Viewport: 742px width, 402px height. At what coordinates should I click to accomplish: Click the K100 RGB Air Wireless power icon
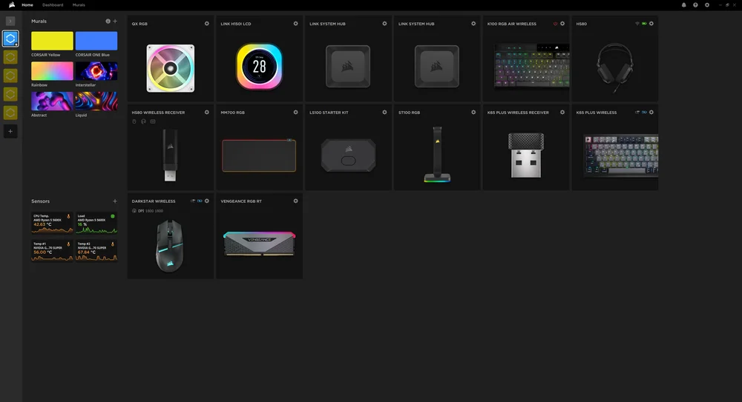click(555, 24)
